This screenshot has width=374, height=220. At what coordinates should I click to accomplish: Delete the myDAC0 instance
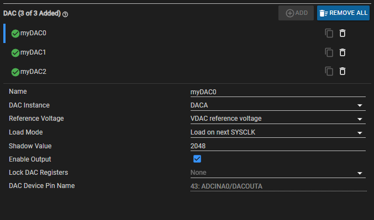click(x=343, y=33)
